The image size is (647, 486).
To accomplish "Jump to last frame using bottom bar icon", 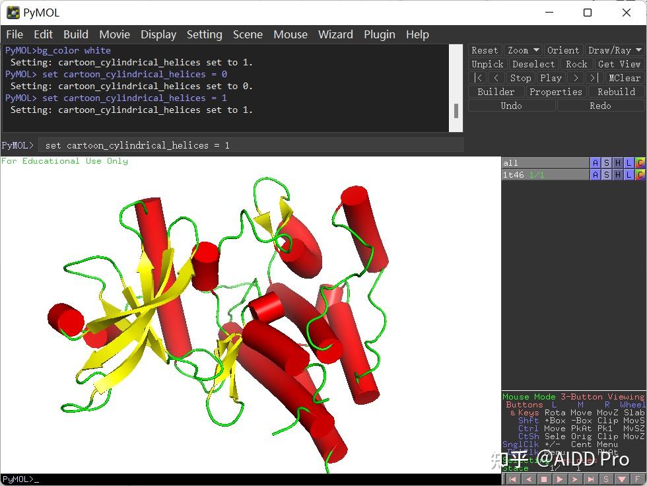I will pyautogui.click(x=591, y=479).
